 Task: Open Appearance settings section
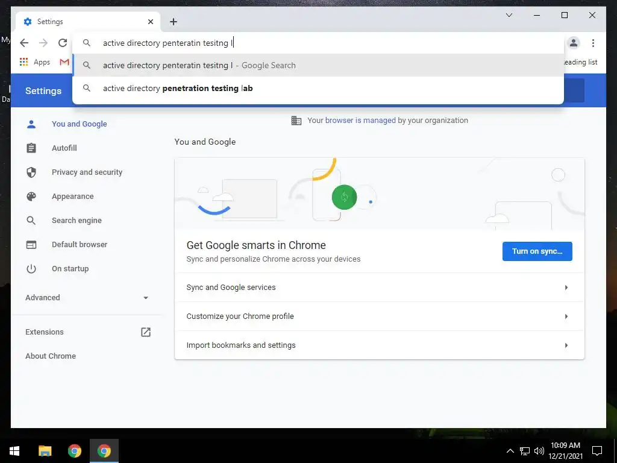(x=72, y=196)
